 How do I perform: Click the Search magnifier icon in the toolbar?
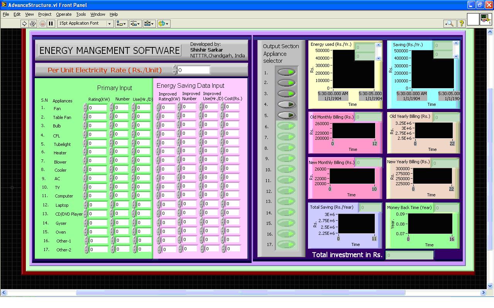pos(450,23)
